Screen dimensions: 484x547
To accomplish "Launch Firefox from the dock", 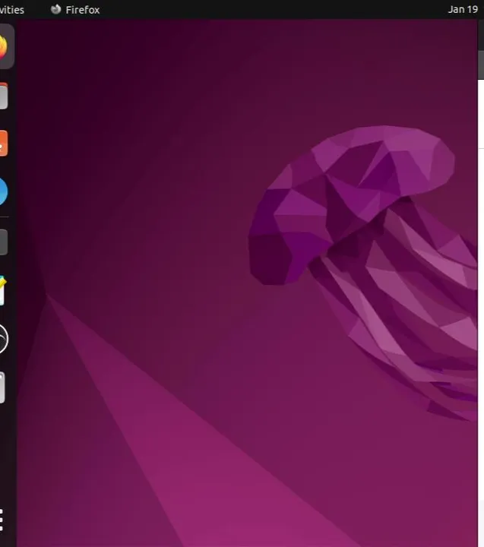I will pos(3,47).
